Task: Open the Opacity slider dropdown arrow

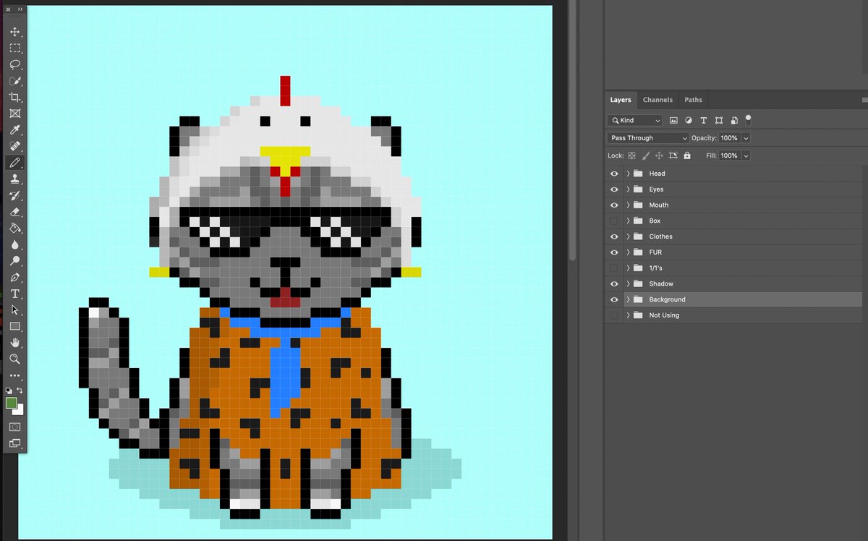Action: [746, 137]
